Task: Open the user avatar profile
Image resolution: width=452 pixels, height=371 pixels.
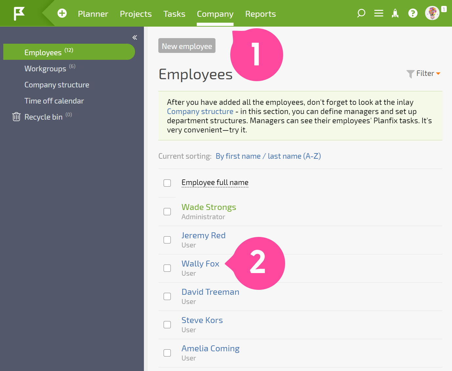Action: pyautogui.click(x=432, y=13)
